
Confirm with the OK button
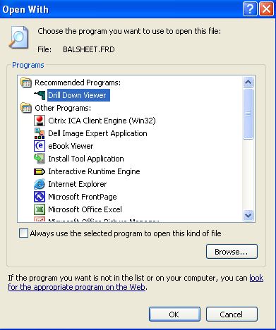[x=174, y=314]
